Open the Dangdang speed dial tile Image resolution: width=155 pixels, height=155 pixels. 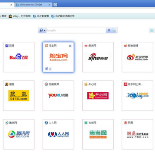[98, 134]
